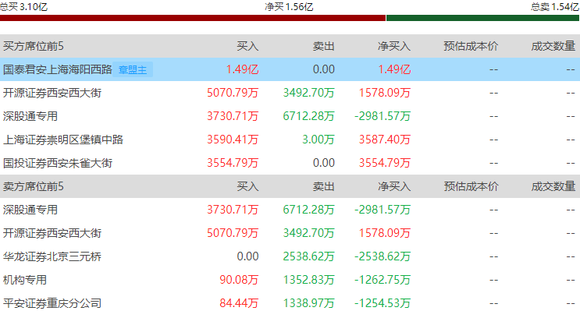Click 净买入 column header in buyer table
580x311 pixels.
tap(394, 46)
